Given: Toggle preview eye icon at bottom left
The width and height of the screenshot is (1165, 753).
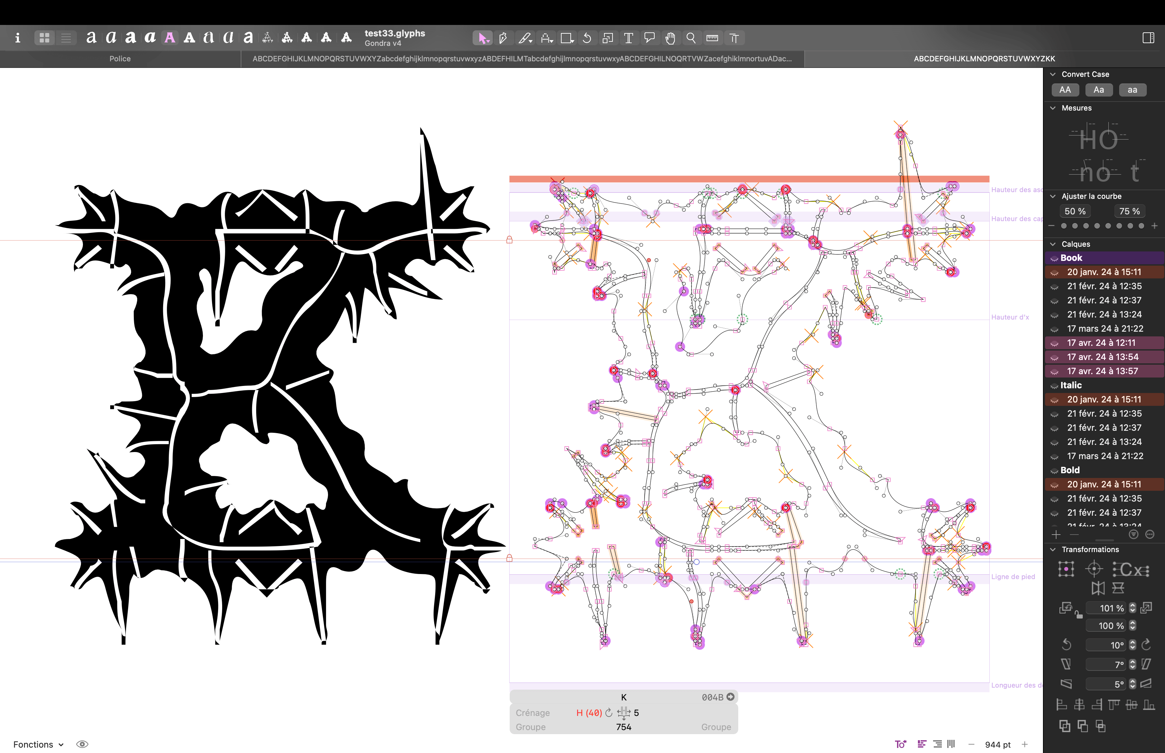Looking at the screenshot, I should click(x=82, y=744).
